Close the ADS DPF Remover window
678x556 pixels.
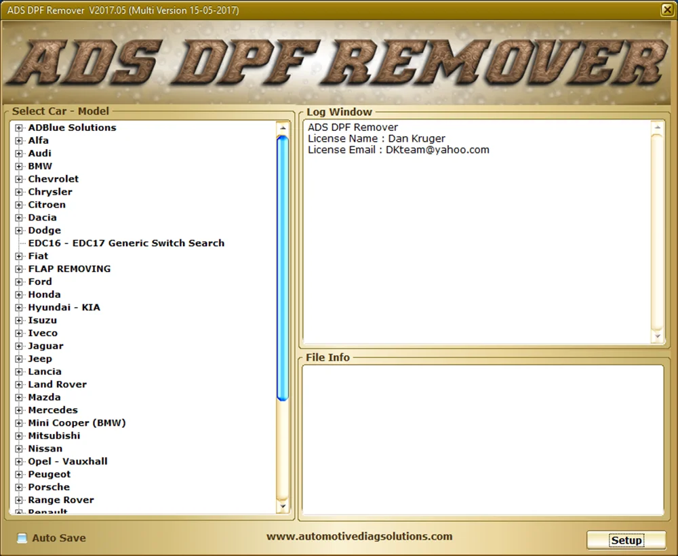click(x=666, y=9)
